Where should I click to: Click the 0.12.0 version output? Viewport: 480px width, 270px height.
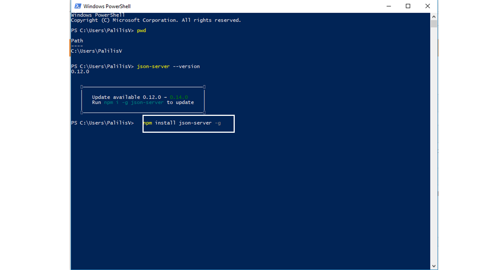point(79,71)
